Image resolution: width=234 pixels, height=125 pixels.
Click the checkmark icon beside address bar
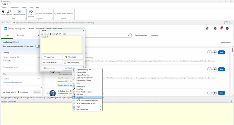pos(226,23)
